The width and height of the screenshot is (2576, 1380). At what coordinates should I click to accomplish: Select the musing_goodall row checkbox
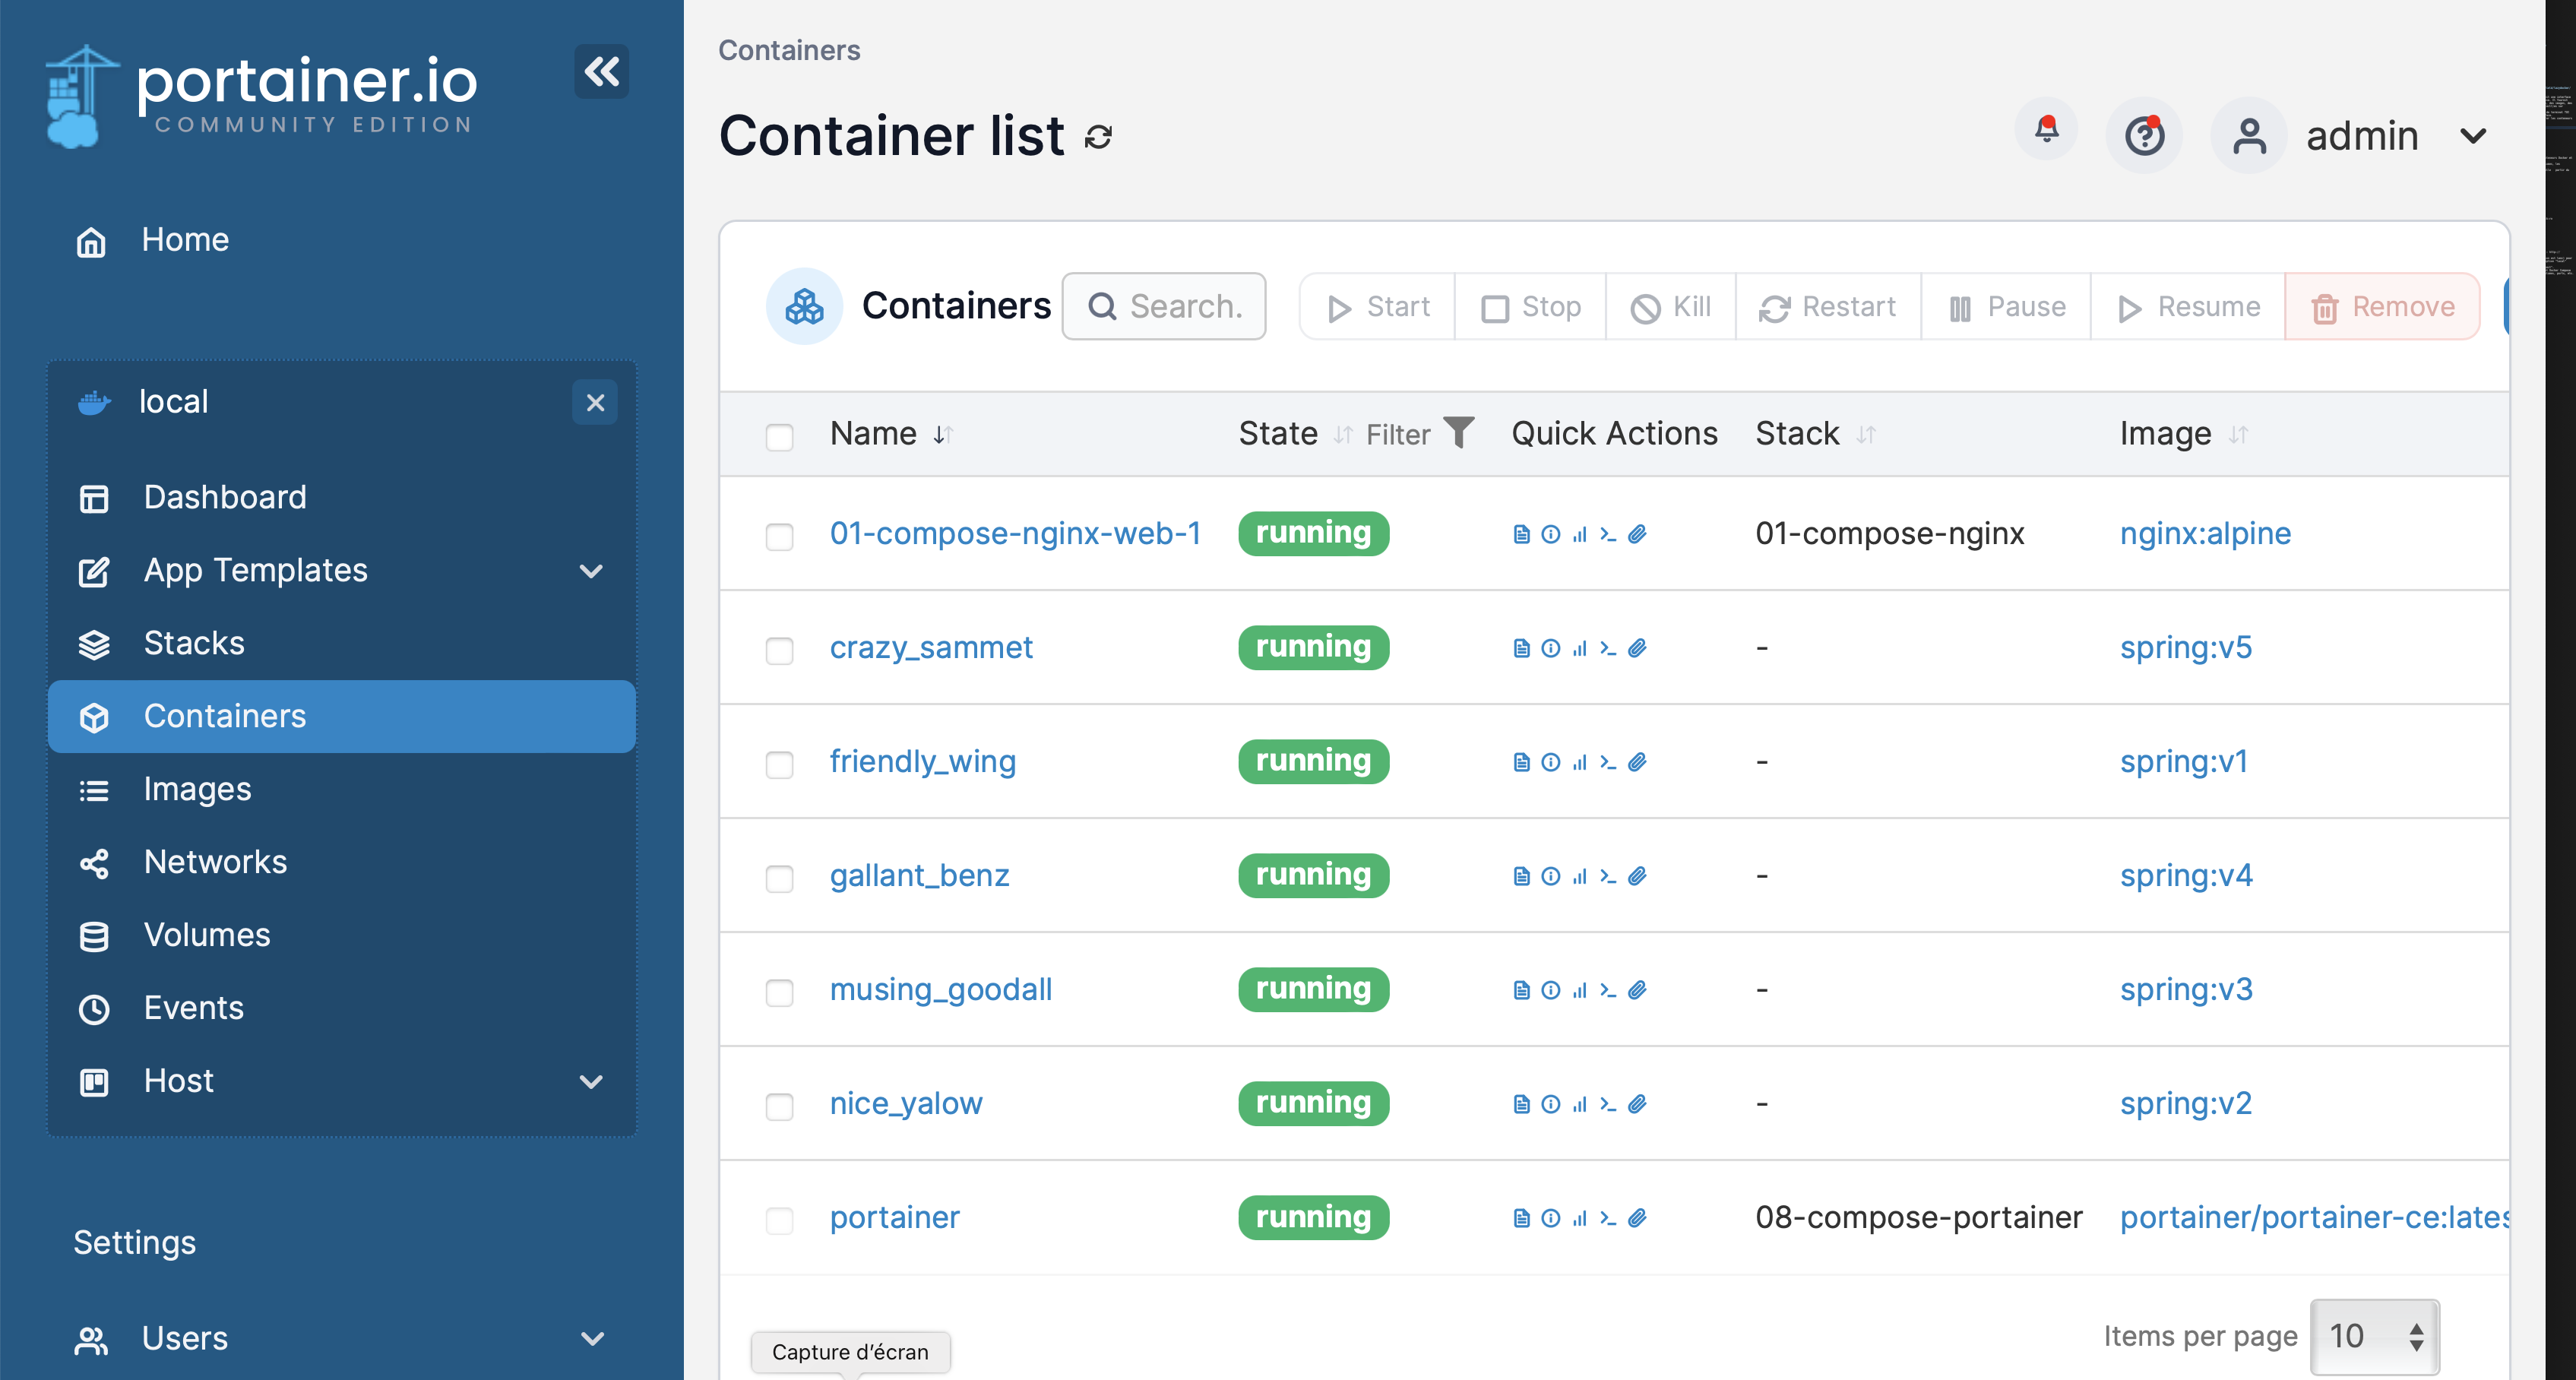(779, 992)
